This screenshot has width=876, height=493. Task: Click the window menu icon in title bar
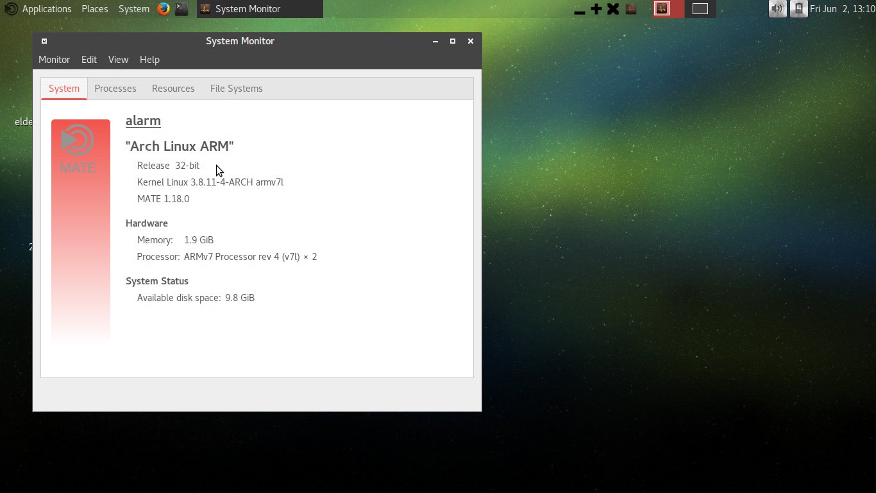pos(44,41)
